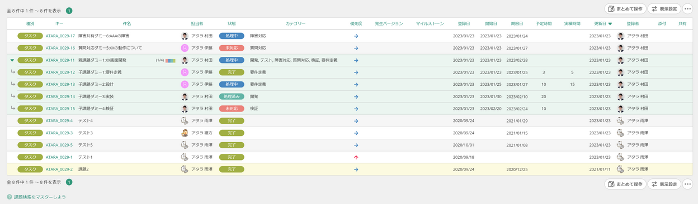Click タスク type badge in ATARA_0029-5 row
The width and height of the screenshot is (698, 204).
pyautogui.click(x=30, y=145)
